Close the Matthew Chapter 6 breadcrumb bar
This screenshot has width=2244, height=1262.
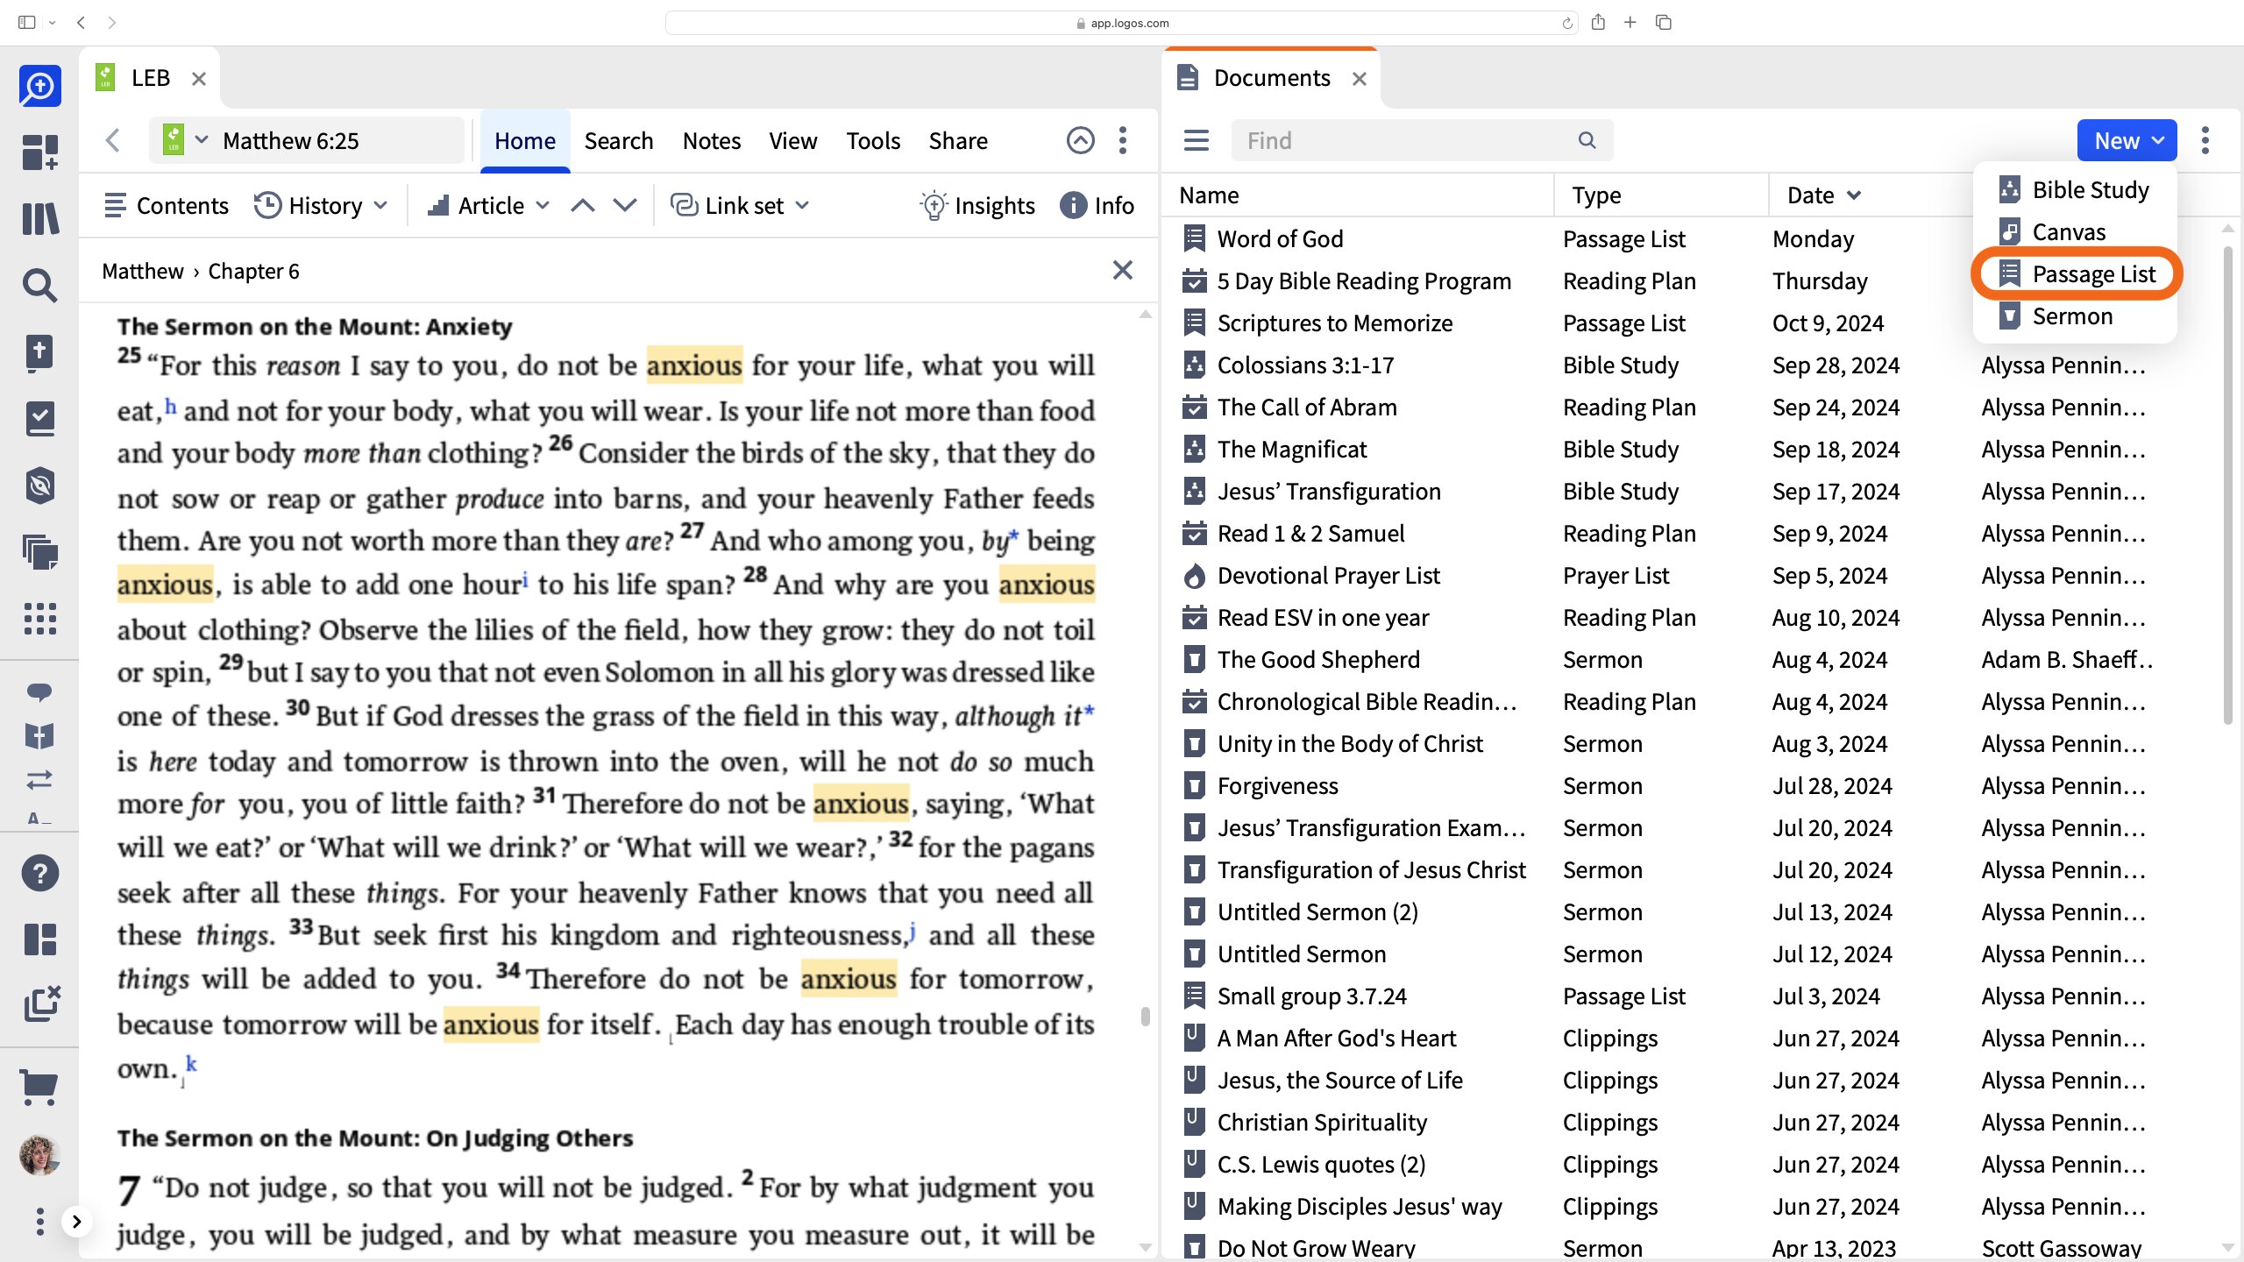[1123, 270]
